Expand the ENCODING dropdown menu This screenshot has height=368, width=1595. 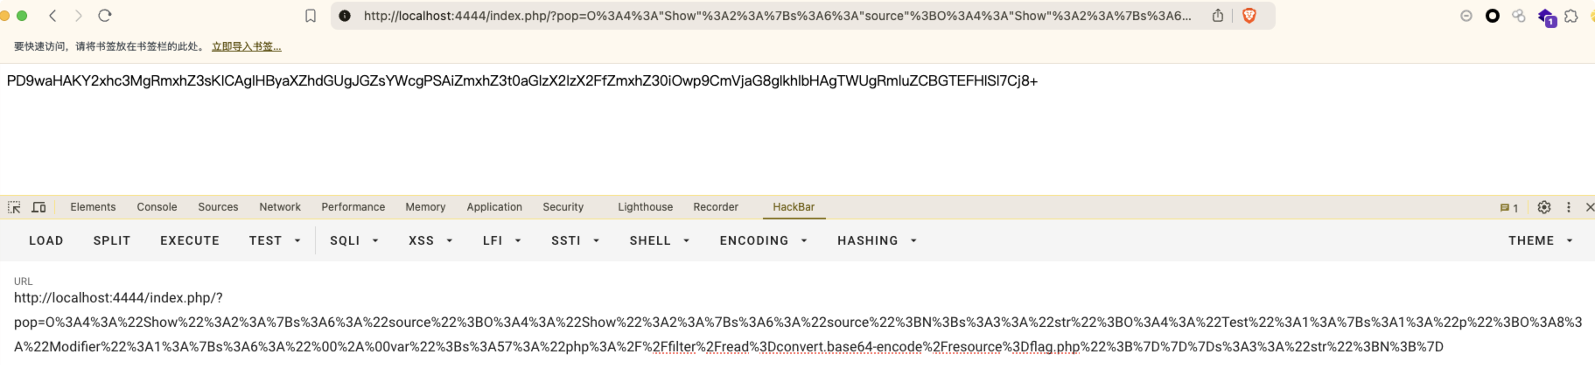pos(763,240)
